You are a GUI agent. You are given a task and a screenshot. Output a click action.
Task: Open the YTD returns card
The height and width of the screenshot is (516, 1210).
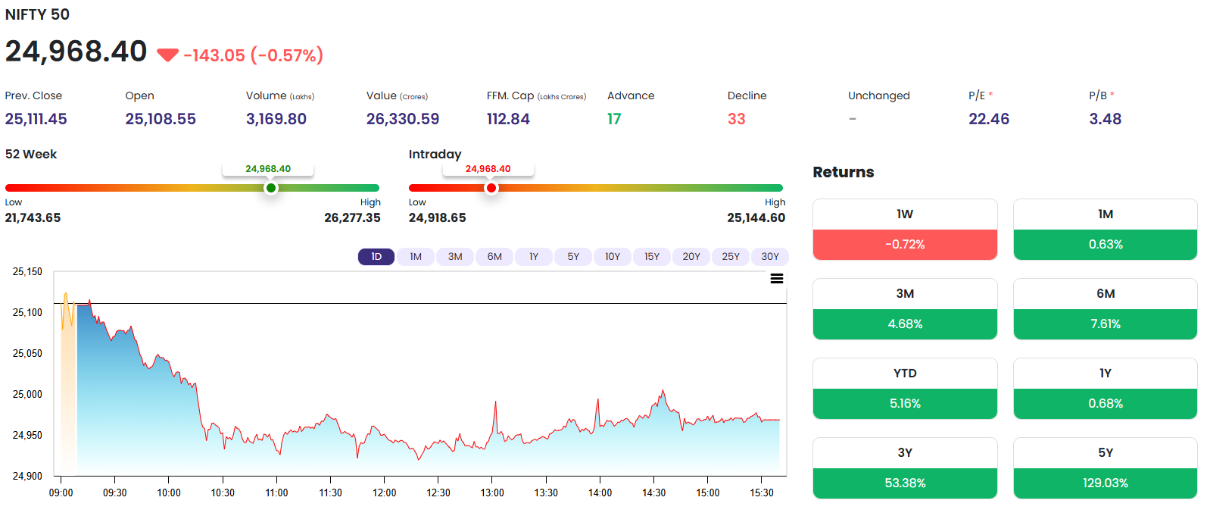pos(905,389)
